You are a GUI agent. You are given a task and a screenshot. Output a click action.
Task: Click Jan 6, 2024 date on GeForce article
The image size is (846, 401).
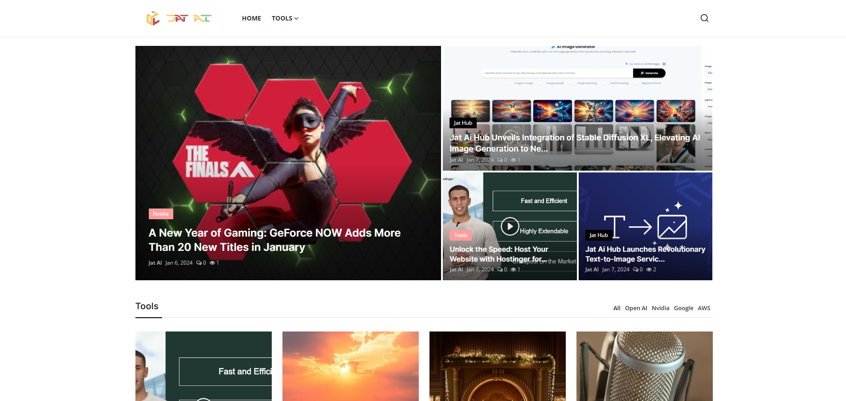[x=179, y=263]
